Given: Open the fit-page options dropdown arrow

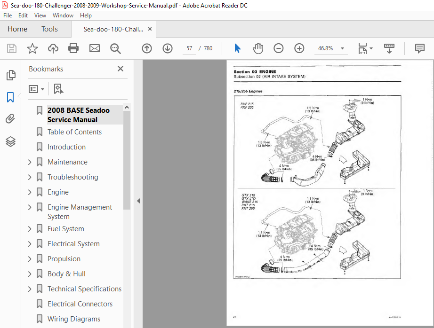Looking at the screenshot, I should click(x=371, y=48).
